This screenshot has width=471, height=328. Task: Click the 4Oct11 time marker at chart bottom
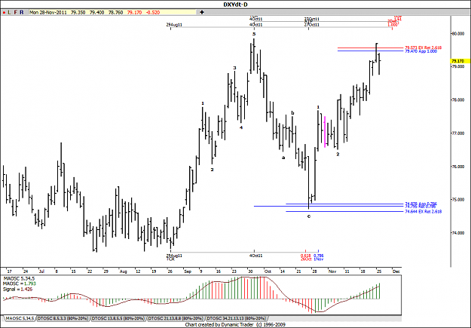(256, 256)
